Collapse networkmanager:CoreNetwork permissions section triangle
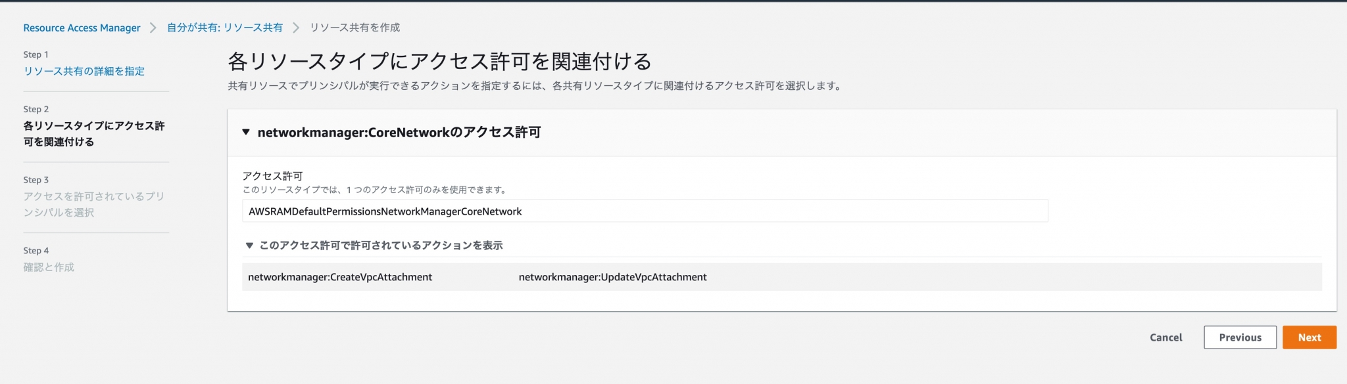This screenshot has width=1347, height=384. point(246,132)
